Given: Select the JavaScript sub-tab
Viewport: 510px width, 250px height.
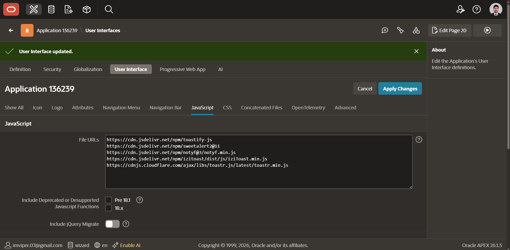Looking at the screenshot, I should pyautogui.click(x=202, y=107).
